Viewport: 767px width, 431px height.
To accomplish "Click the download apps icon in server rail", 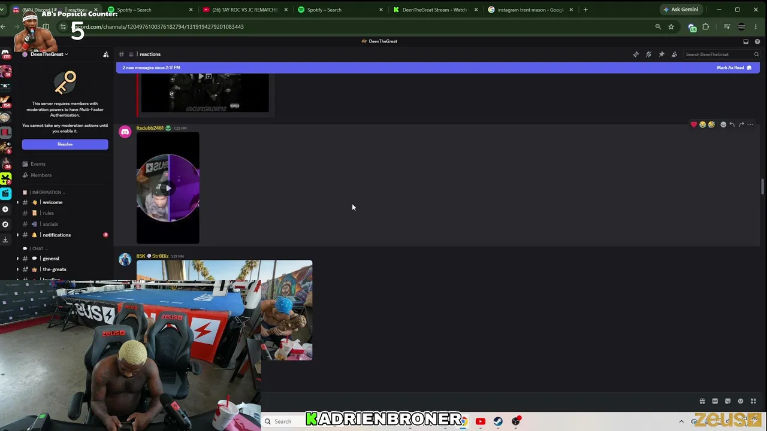I will coord(5,239).
